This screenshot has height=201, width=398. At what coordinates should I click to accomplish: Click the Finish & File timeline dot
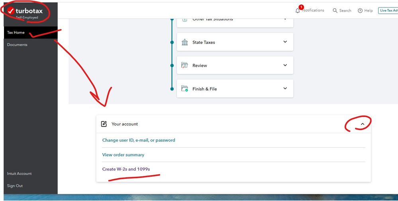pyautogui.click(x=172, y=89)
